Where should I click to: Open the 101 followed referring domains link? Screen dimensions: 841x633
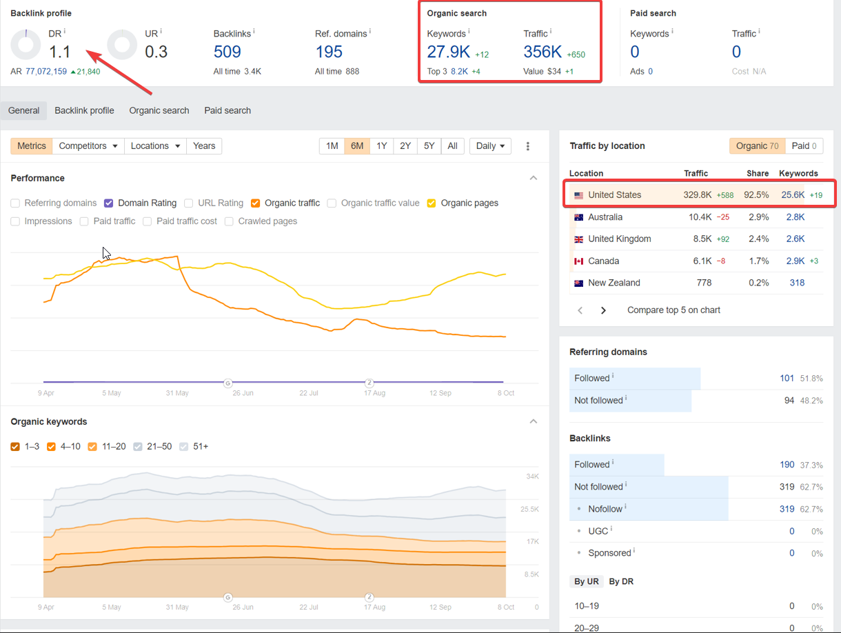tap(787, 378)
